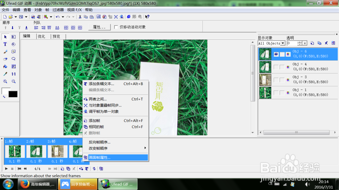339x190 pixels.
Task: Click the Copy toolbar icon
Action: point(86,17)
